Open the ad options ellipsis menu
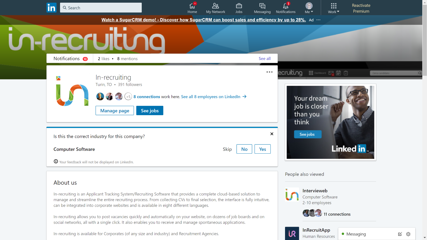 click(x=318, y=20)
